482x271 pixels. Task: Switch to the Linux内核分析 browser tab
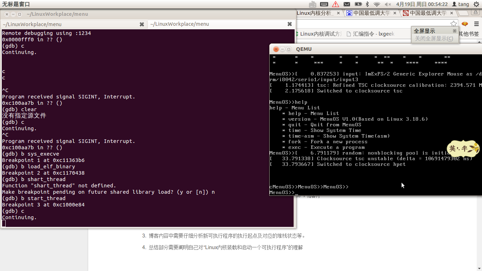pyautogui.click(x=315, y=13)
